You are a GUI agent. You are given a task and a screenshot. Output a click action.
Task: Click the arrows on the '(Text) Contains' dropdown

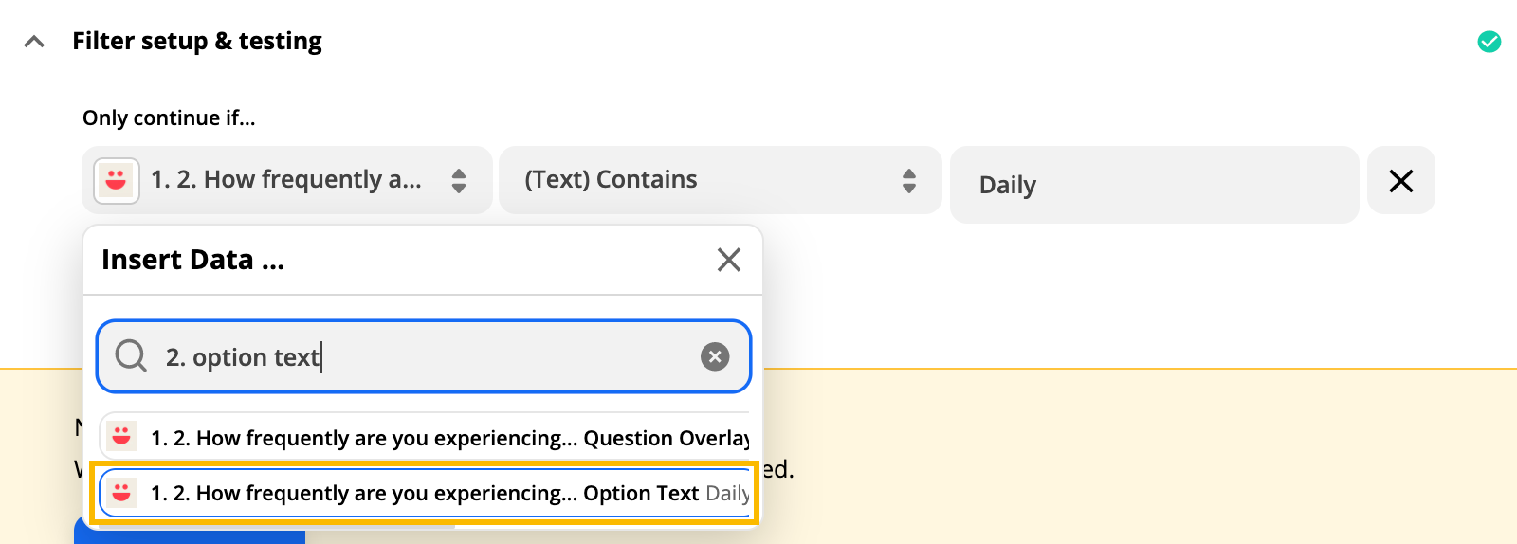point(909,180)
